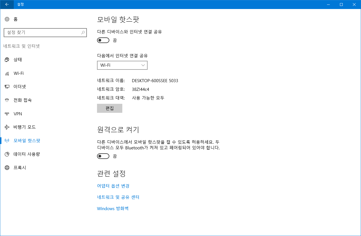This screenshot has height=236, width=361.
Task: Click the 전화 접속 dial-up icon
Action: click(7, 100)
